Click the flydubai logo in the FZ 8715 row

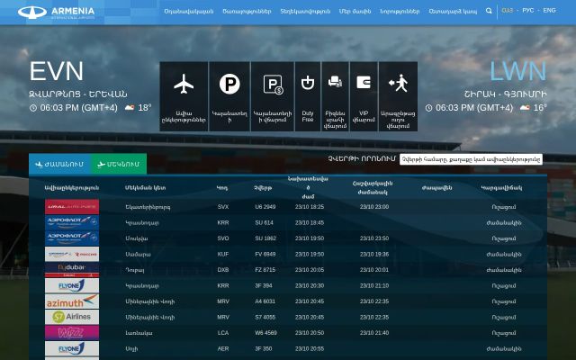[72, 270]
